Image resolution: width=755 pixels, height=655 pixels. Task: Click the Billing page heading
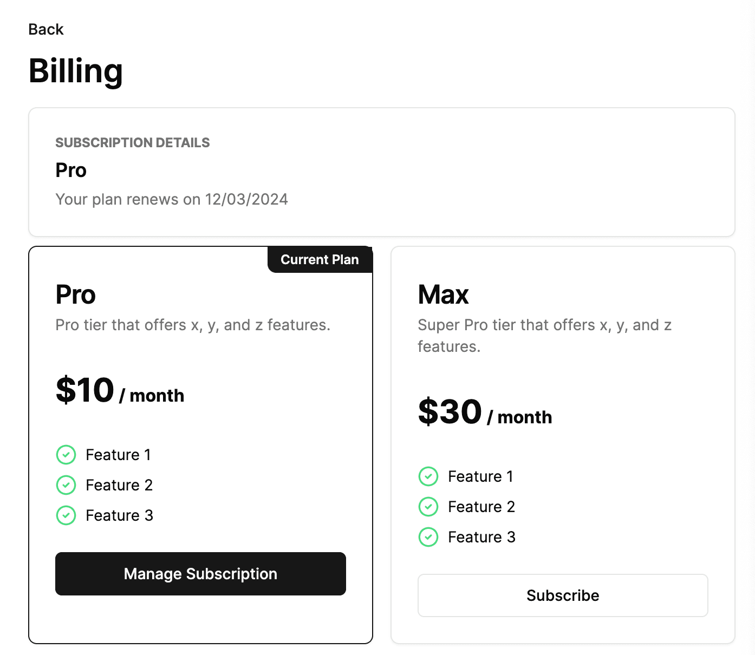[x=76, y=71]
